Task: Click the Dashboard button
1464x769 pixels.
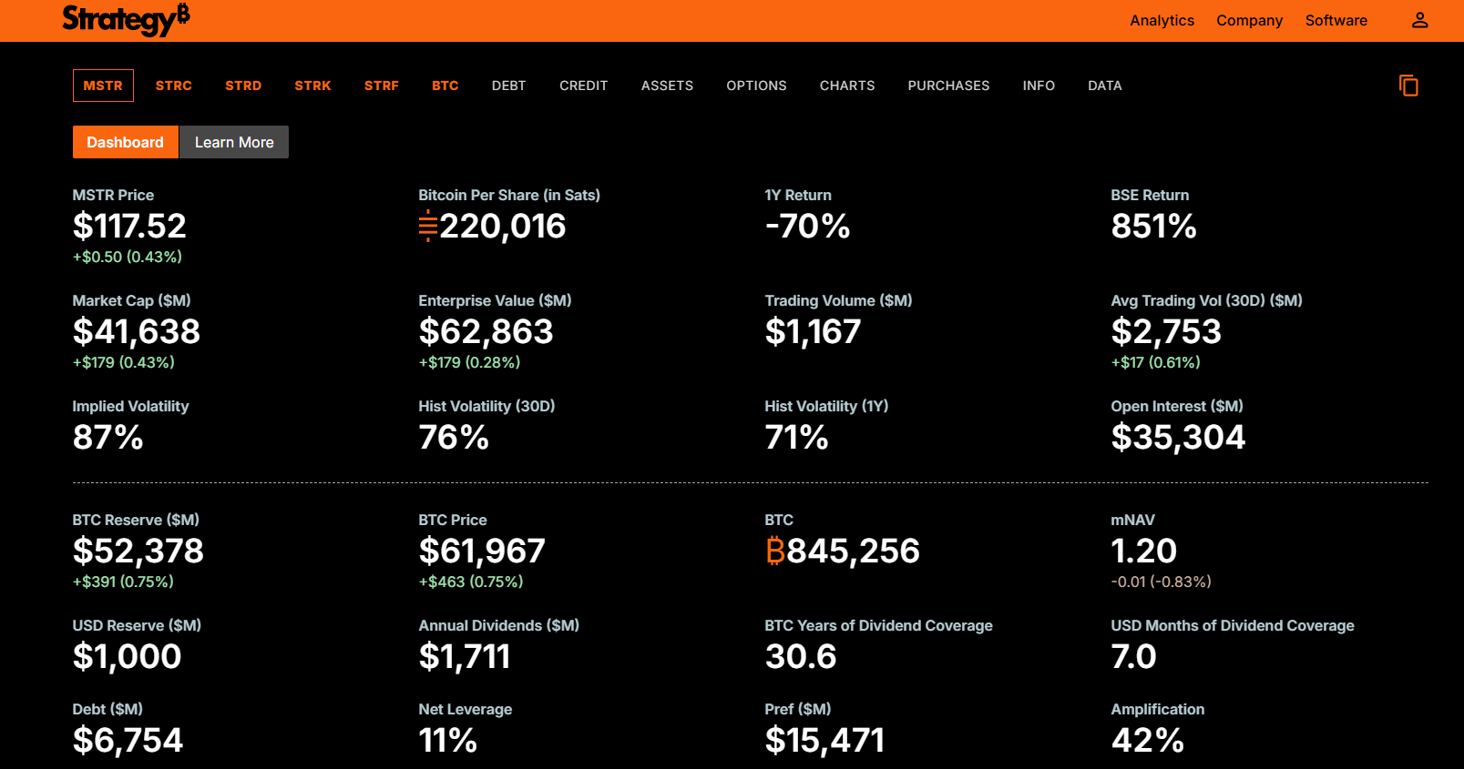Action: 126,142
